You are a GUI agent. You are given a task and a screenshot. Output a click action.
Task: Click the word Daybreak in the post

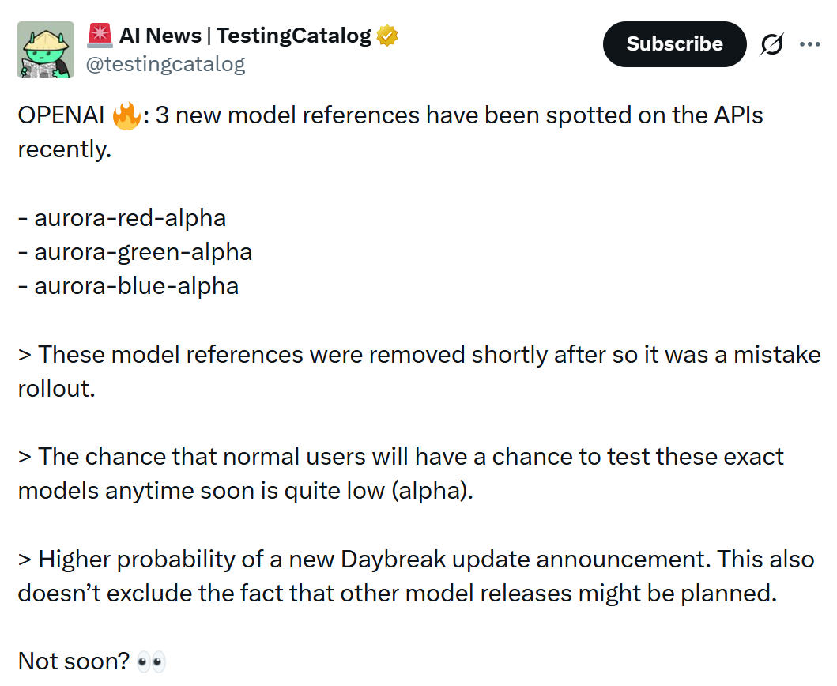(393, 560)
